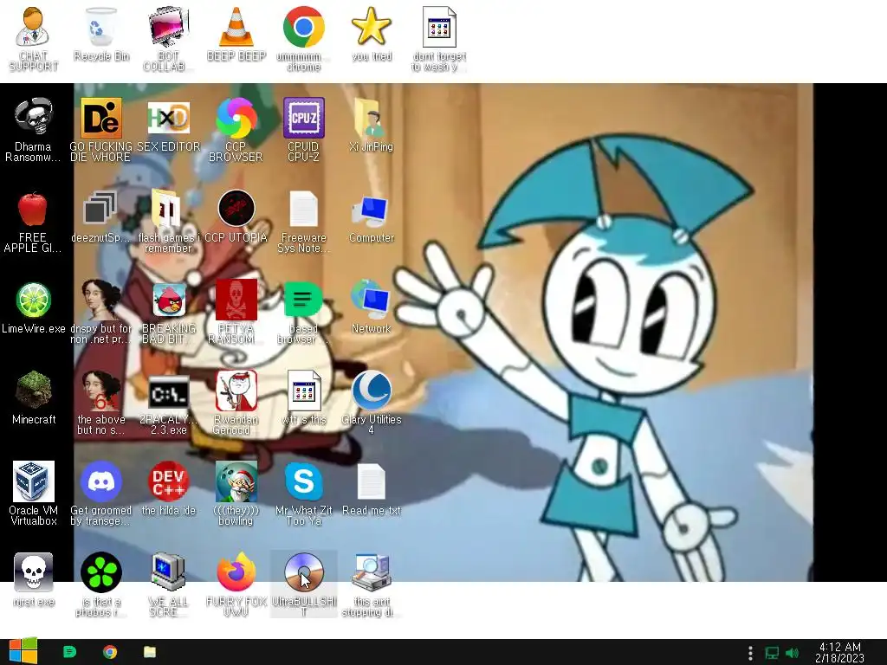Click the network monitor tray icon
Viewport: 887px width, 665px height.
coord(772,653)
